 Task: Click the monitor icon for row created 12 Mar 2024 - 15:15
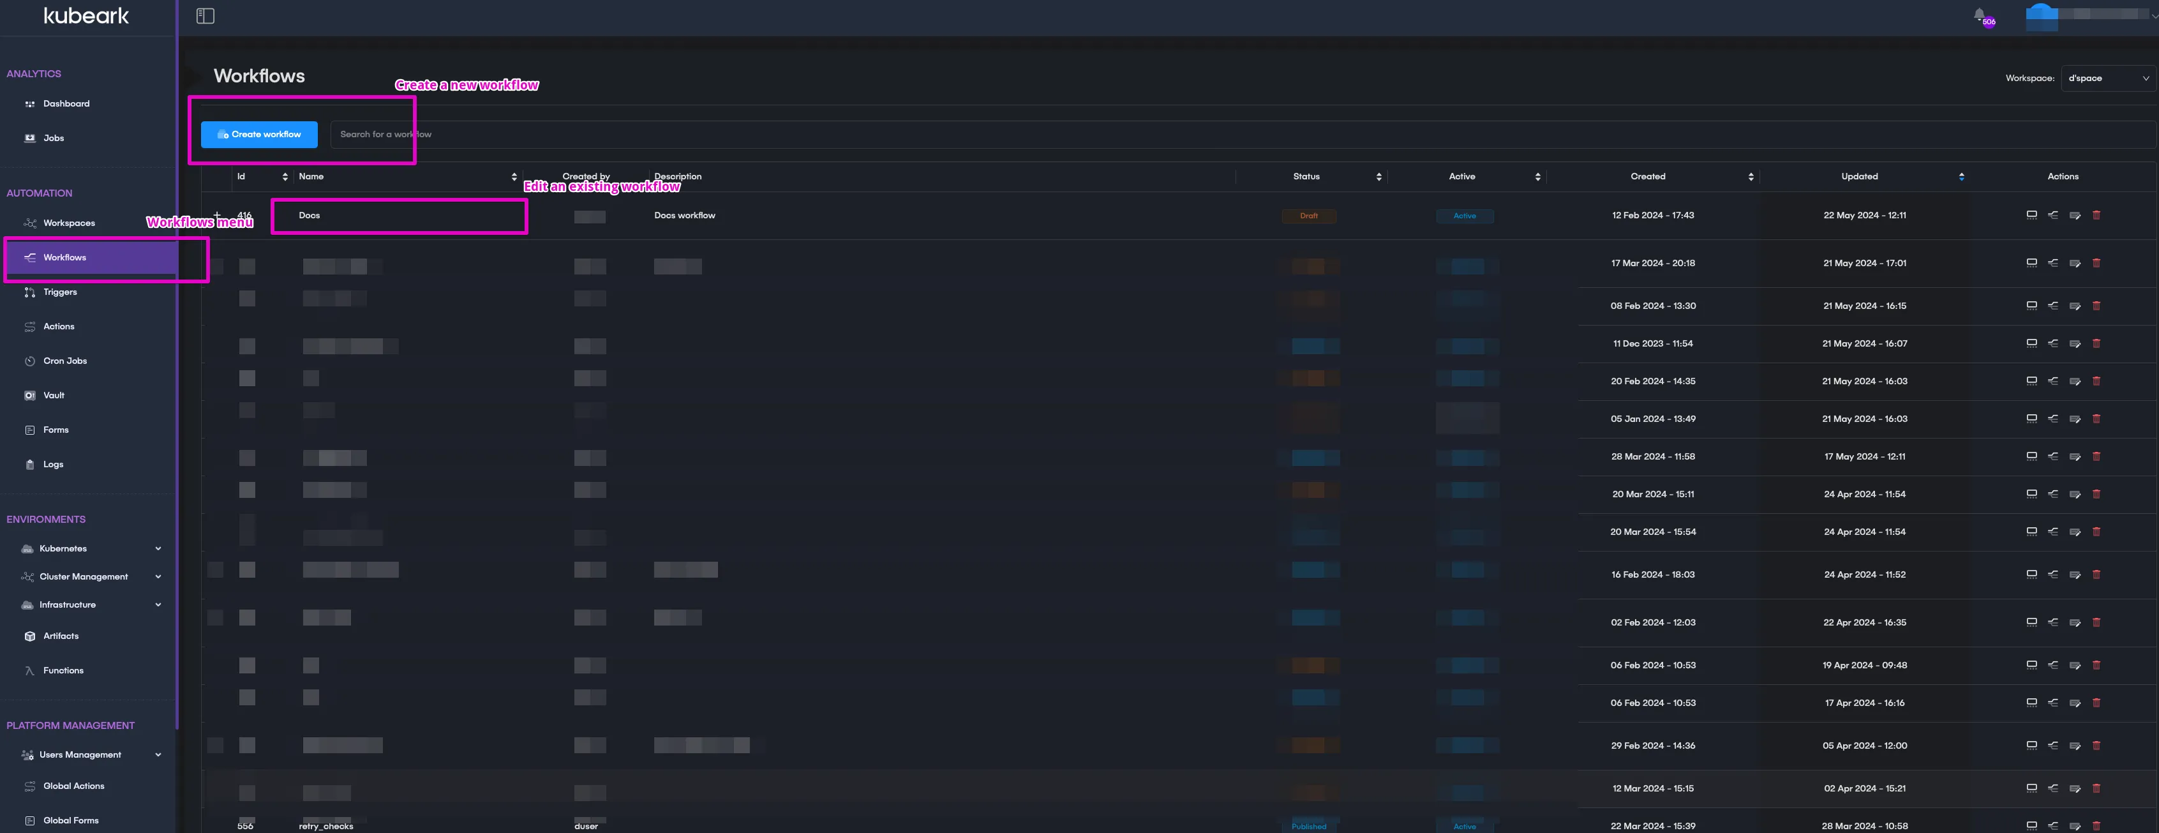(2031, 788)
